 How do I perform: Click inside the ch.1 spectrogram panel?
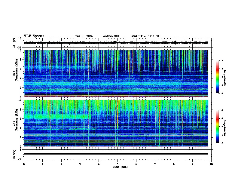point(116,73)
